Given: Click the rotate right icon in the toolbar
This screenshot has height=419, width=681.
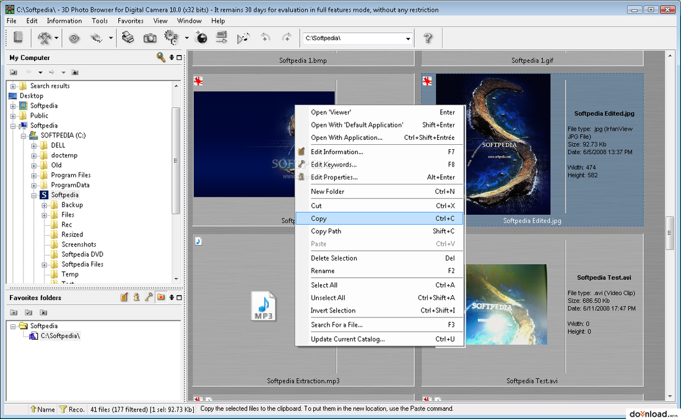Looking at the screenshot, I should 287,38.
